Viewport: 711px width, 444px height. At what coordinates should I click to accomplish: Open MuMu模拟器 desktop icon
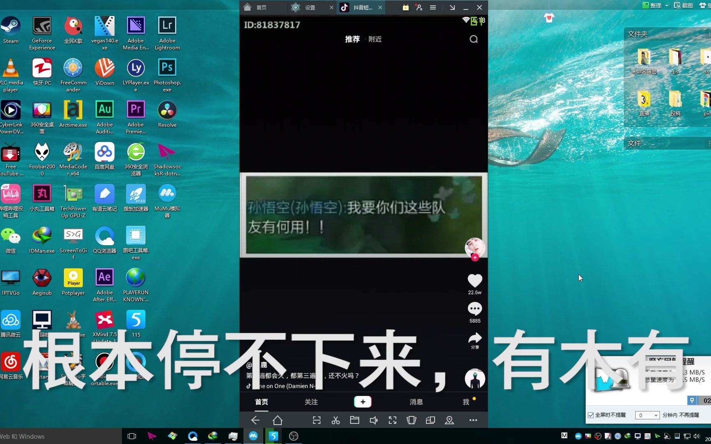(x=167, y=200)
